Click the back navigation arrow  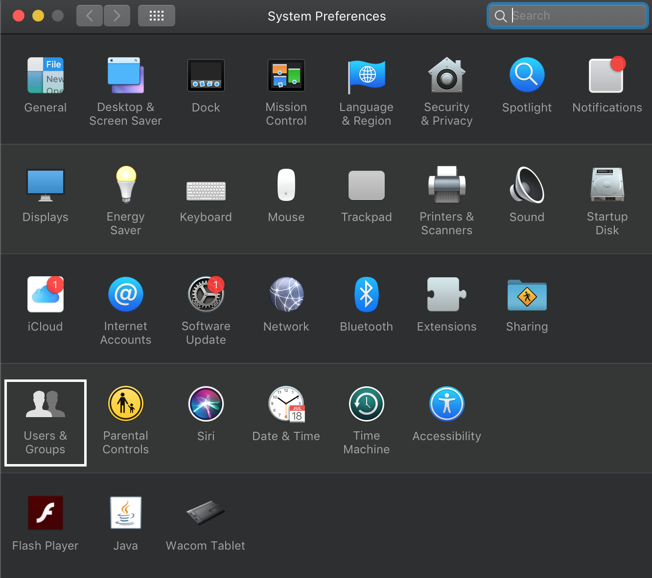pyautogui.click(x=90, y=16)
